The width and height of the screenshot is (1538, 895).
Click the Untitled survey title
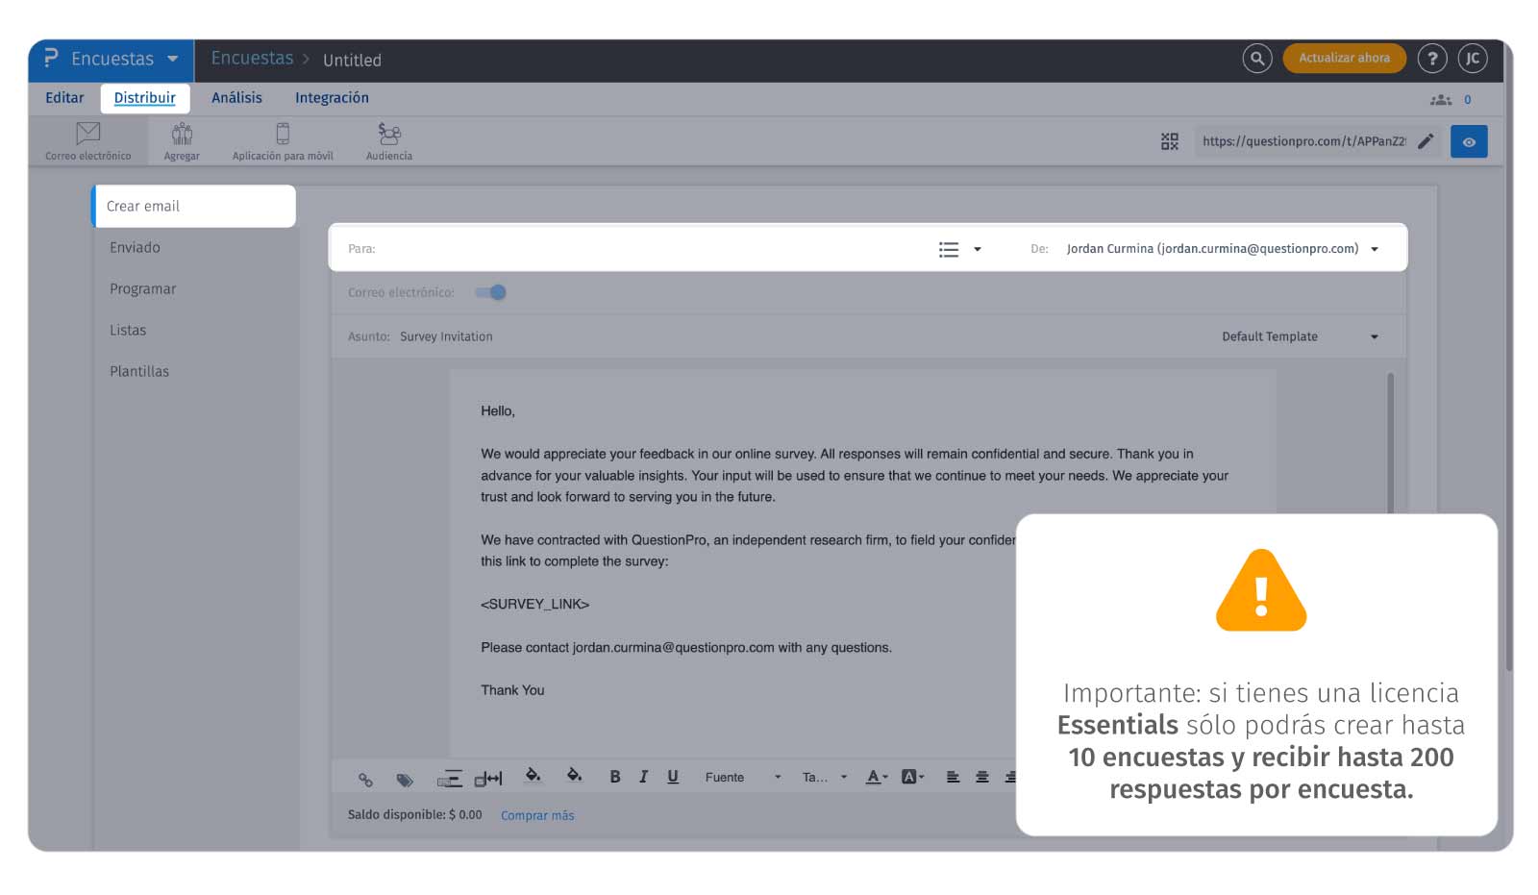(352, 60)
